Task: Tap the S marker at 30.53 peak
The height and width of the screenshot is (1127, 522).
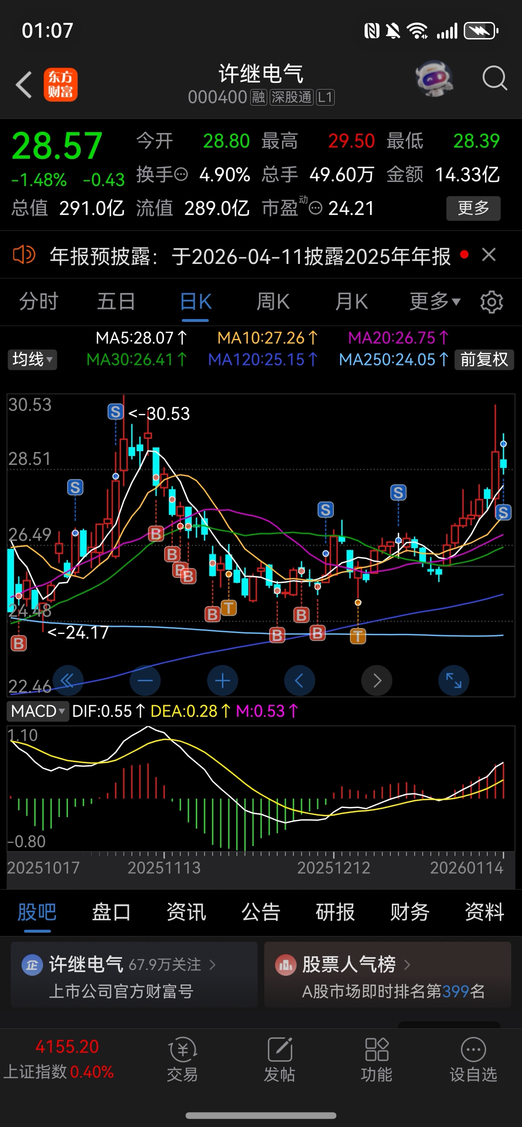Action: pos(116,412)
